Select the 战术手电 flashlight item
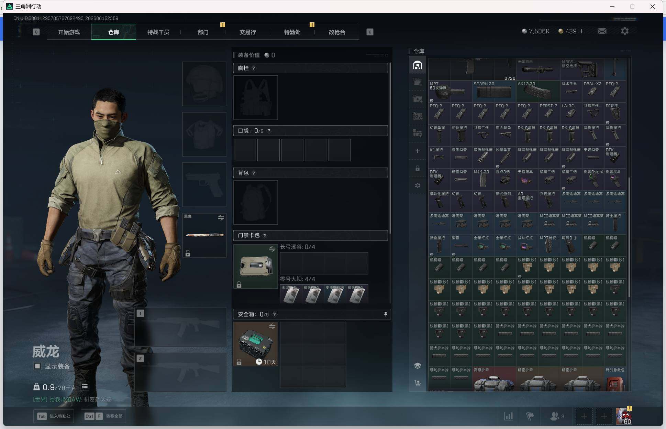 click(x=571, y=92)
